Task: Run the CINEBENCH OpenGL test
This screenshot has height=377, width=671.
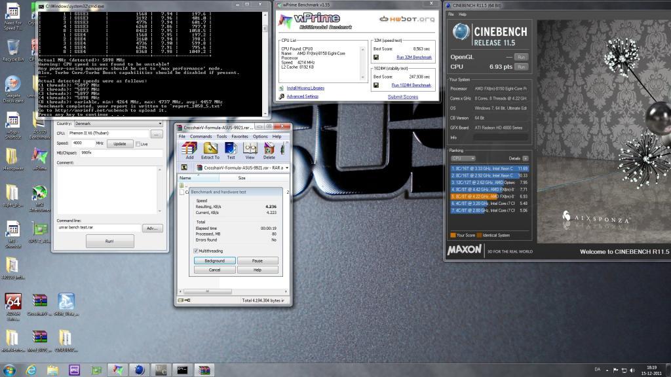Action: tap(521, 58)
